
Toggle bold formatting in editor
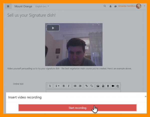(64, 86)
